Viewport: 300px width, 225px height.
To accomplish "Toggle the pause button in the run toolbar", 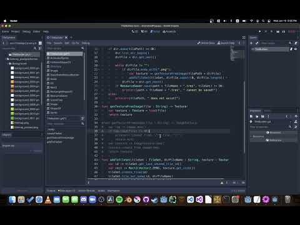I will click(x=266, y=31).
